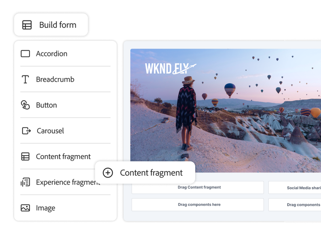Click the right Drag components placeholder
Image resolution: width=321 pixels, height=240 pixels.
coord(295,205)
